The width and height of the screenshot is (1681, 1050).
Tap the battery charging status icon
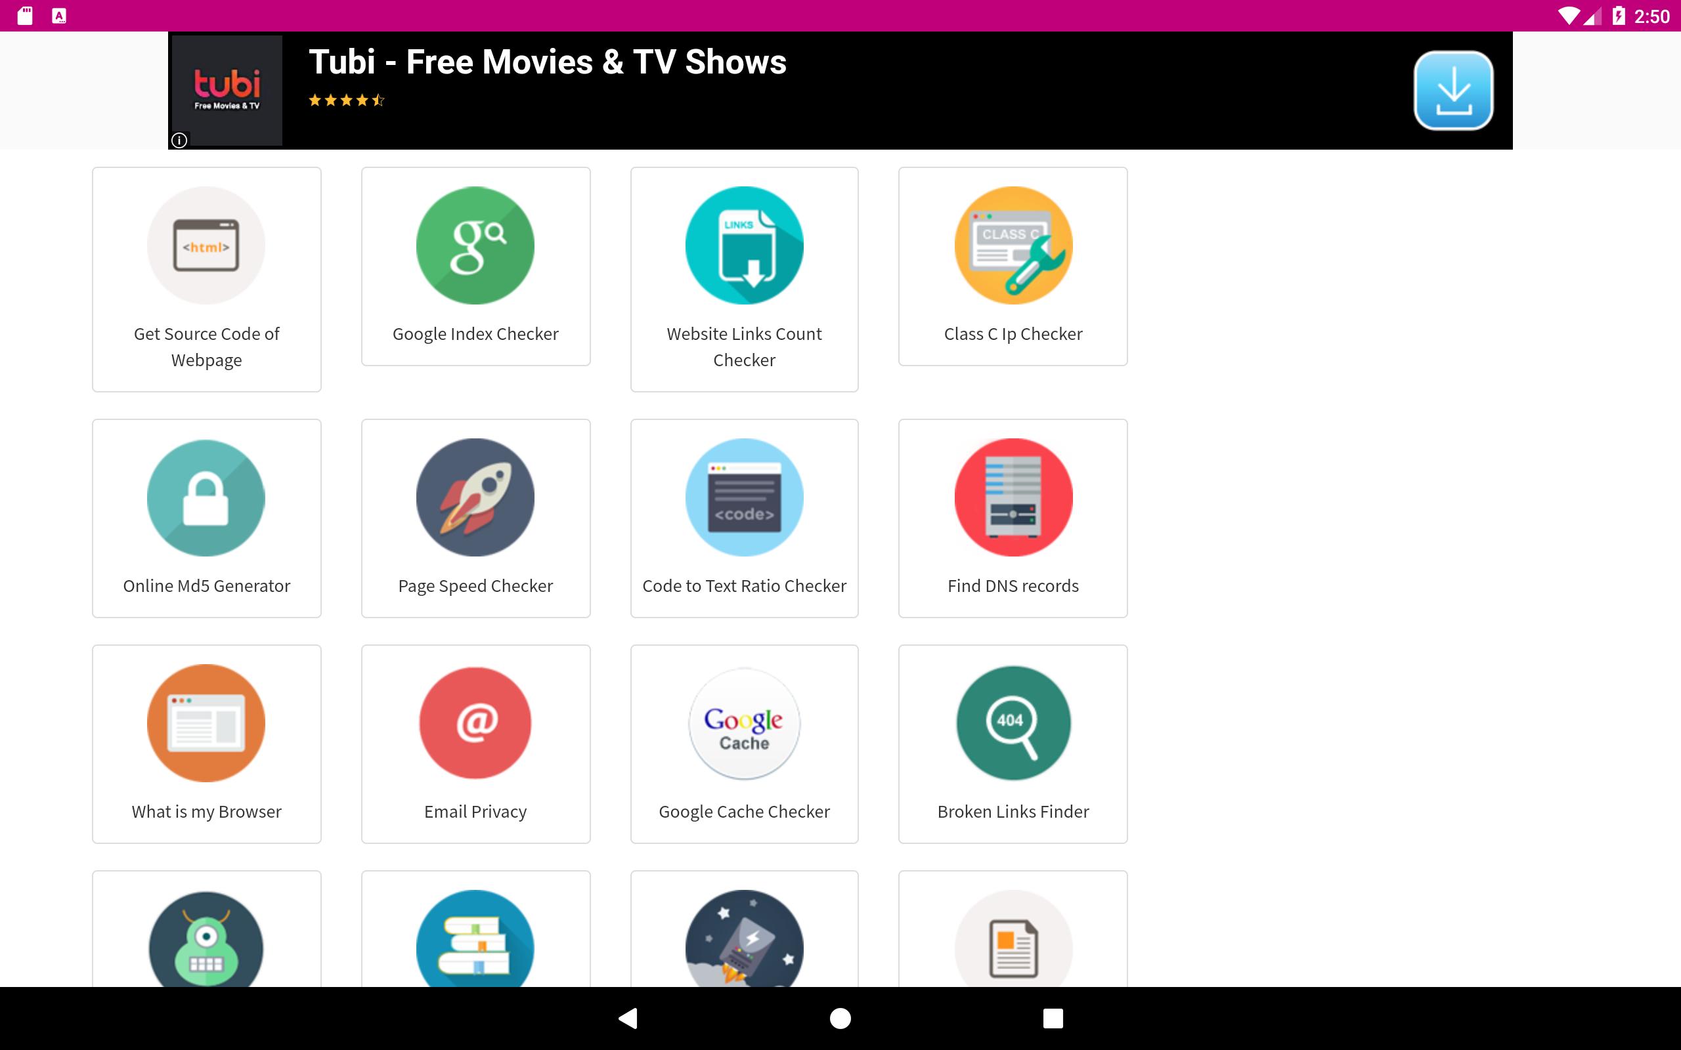click(x=1619, y=15)
